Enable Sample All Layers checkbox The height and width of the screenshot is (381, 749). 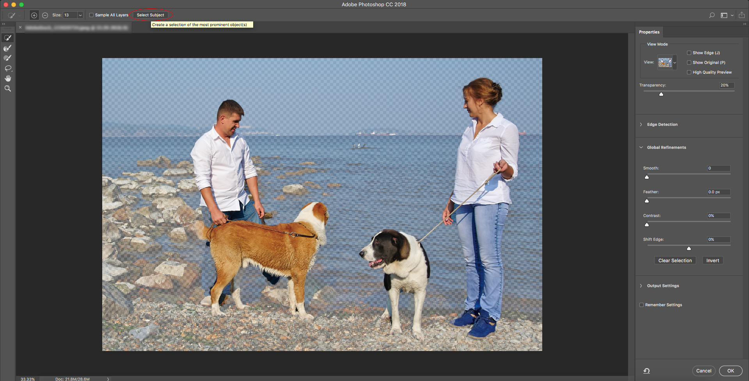pos(91,15)
